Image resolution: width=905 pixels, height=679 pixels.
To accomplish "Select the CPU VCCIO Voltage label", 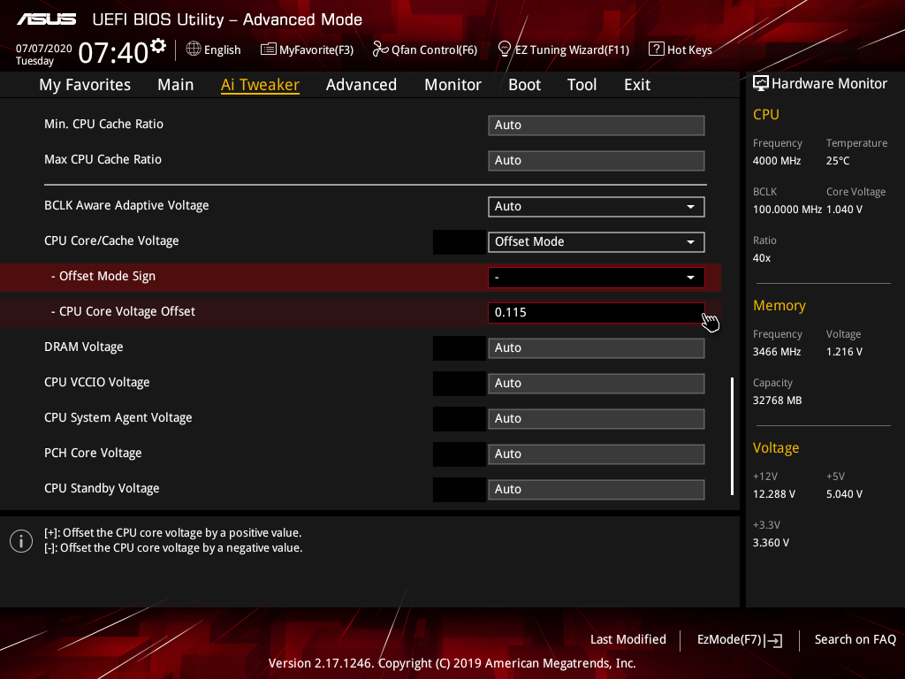I will 97,382.
